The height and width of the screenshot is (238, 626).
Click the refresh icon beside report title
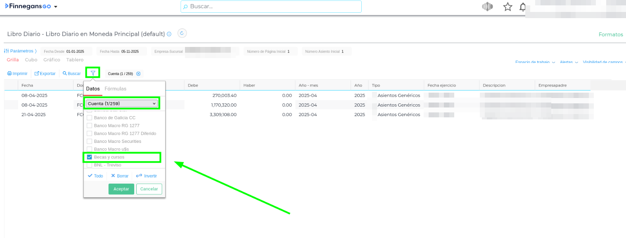182,33
